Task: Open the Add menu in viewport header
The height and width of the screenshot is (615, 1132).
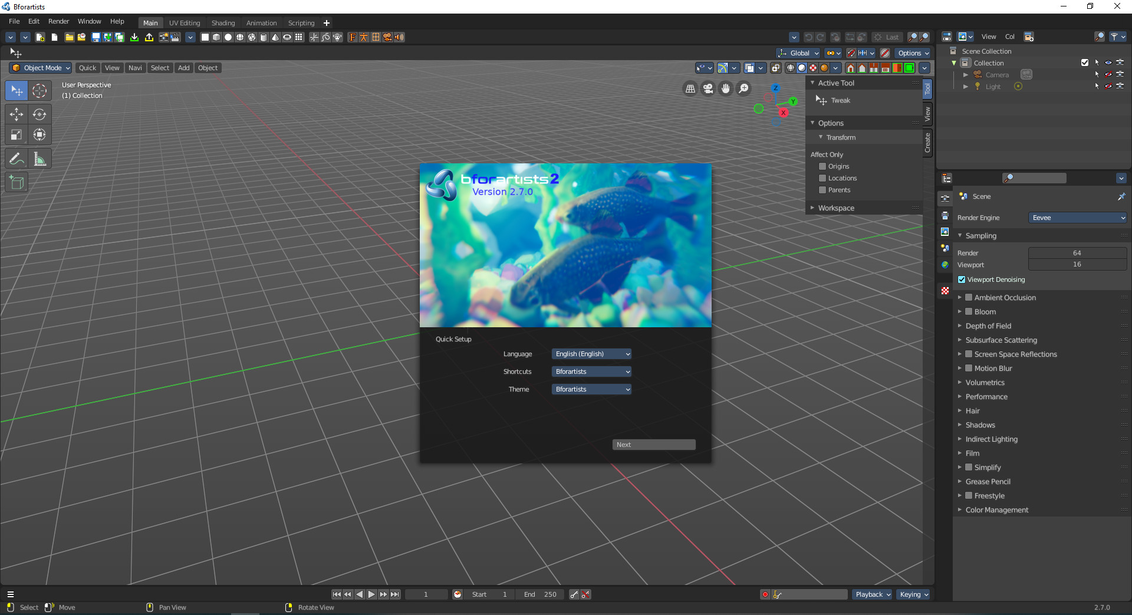Action: coord(184,68)
